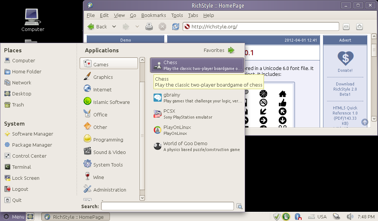The image size is (378, 221).
Task: Open Back history dropdown arrow
Action: tap(114, 27)
